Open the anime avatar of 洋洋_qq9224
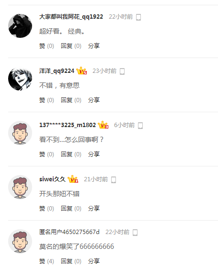 click(20, 79)
